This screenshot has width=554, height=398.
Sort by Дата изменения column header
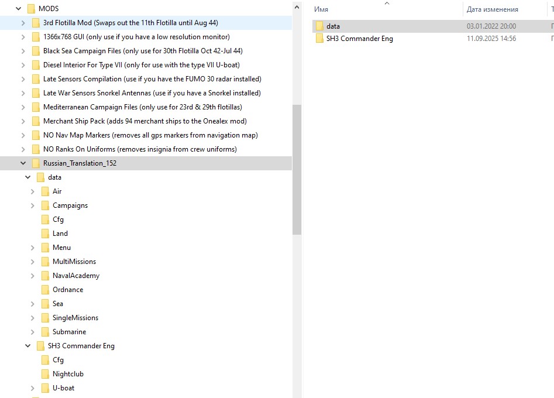pos(492,9)
